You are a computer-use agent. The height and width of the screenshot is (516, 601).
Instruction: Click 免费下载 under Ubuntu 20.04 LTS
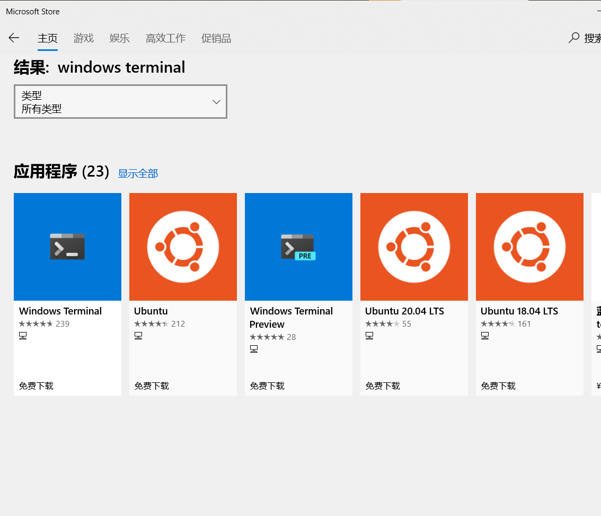point(383,386)
